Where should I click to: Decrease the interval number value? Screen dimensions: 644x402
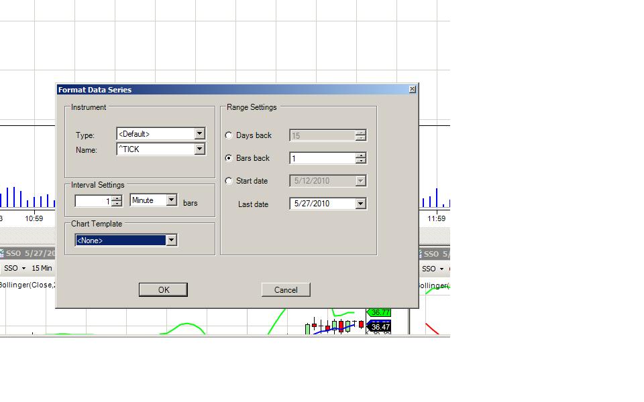[x=117, y=204]
